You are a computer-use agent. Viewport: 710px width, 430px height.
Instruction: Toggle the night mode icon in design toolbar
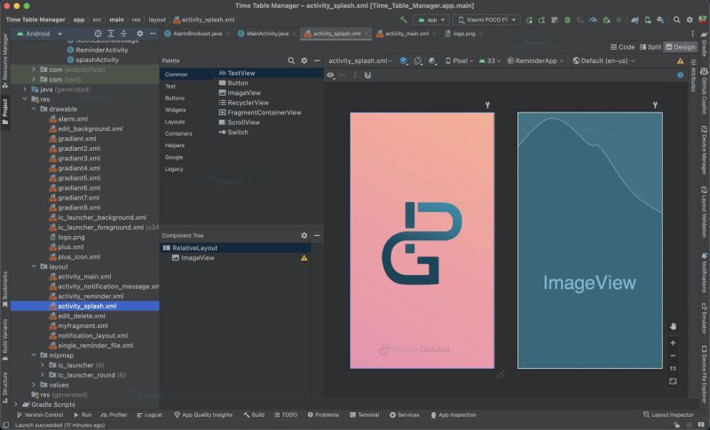point(433,60)
